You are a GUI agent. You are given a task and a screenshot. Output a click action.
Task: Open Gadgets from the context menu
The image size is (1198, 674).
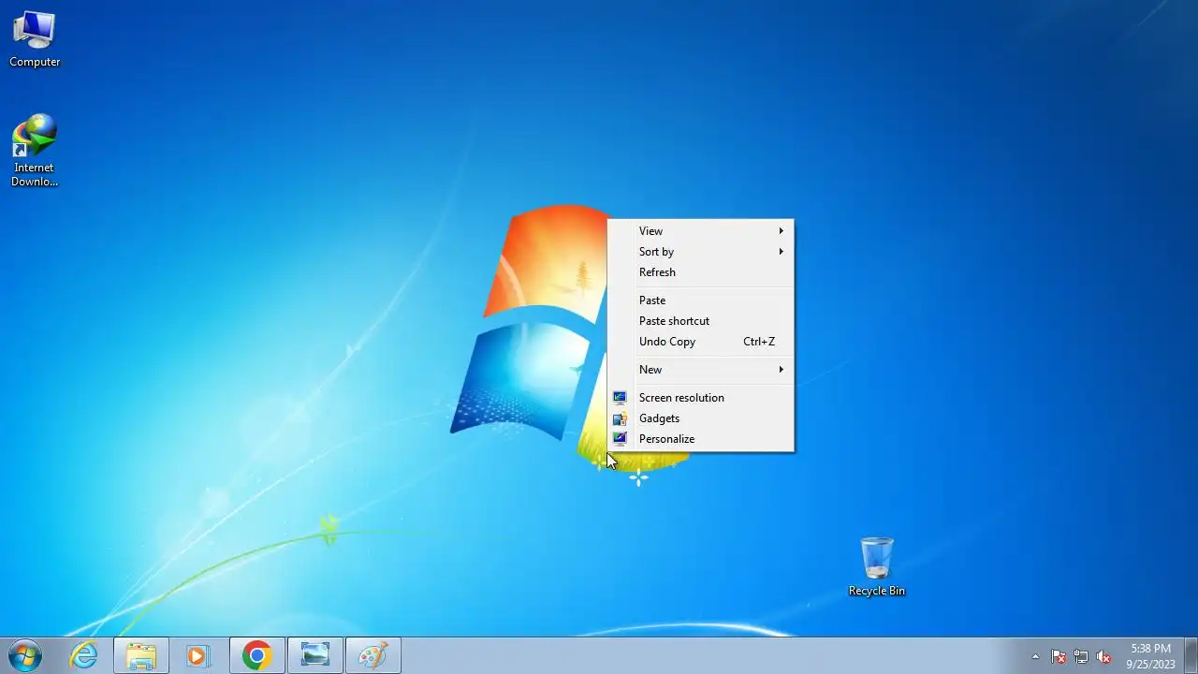coord(700,418)
